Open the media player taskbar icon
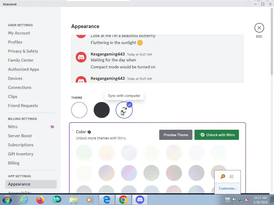This screenshot has height=205, width=274. (90, 200)
